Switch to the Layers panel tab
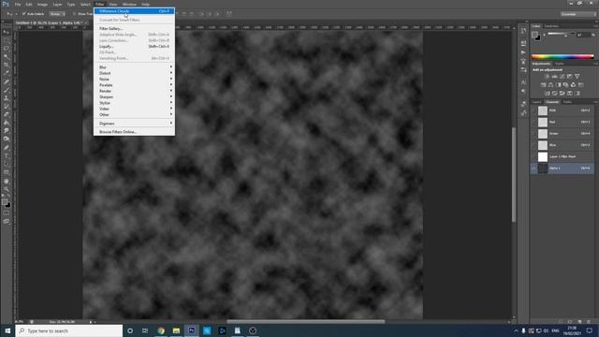The height and width of the screenshot is (337, 599). click(536, 102)
